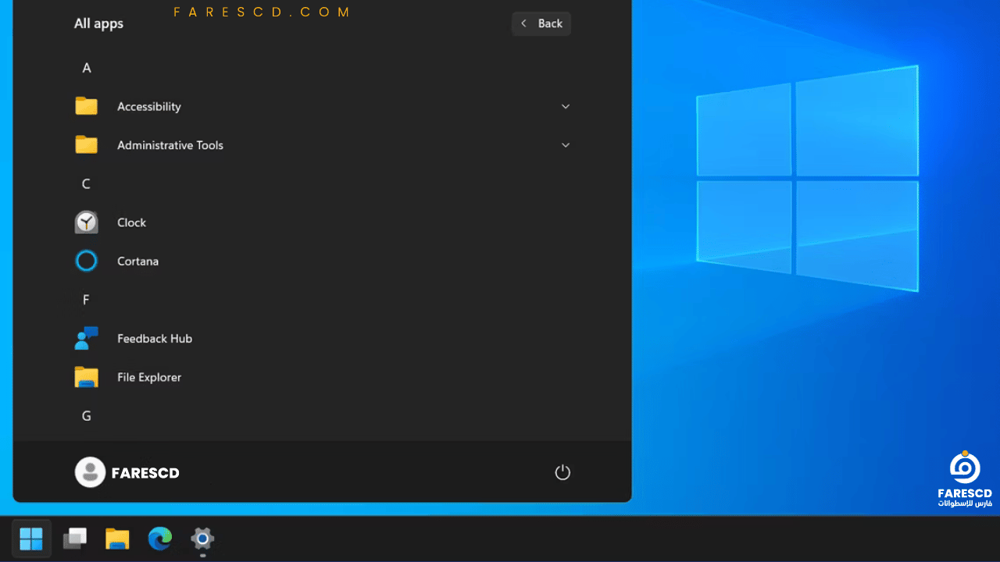Jump to letter A section header

coord(87,68)
